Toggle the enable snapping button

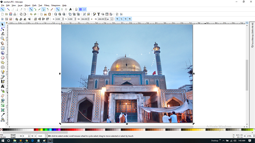tap(3, 10)
